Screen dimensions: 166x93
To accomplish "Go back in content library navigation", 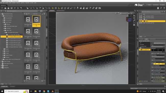I will pos(25,14).
